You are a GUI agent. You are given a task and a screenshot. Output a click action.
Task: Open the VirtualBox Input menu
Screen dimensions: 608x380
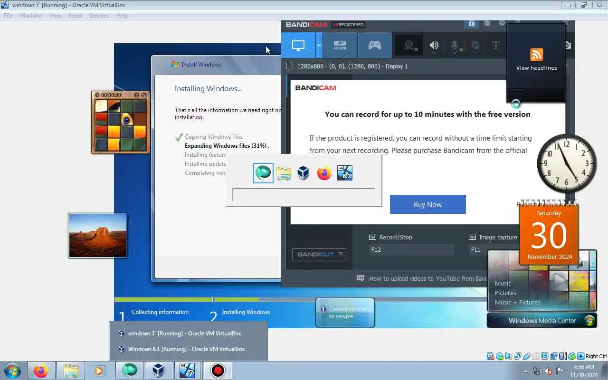pos(75,16)
